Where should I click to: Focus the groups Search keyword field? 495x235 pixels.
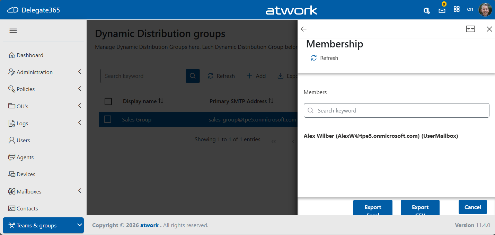tap(143, 76)
